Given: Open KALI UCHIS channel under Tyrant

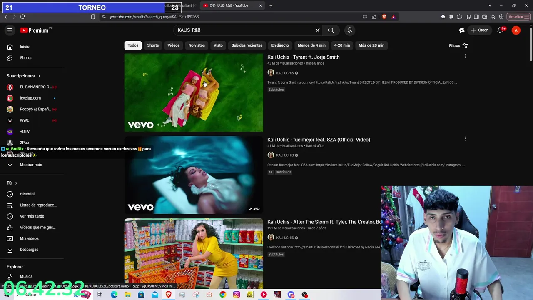Looking at the screenshot, I should pos(285,73).
